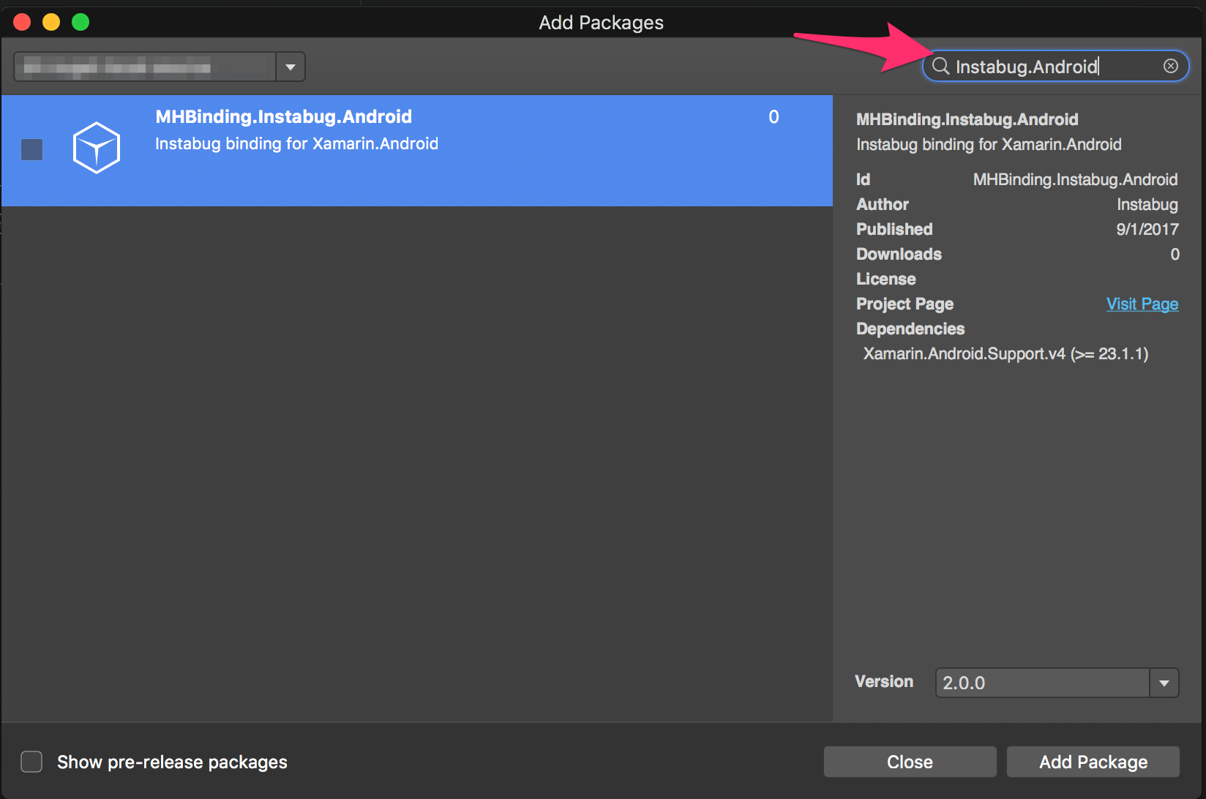The image size is (1206, 799).
Task: Click the Dependencies label
Action: click(910, 329)
